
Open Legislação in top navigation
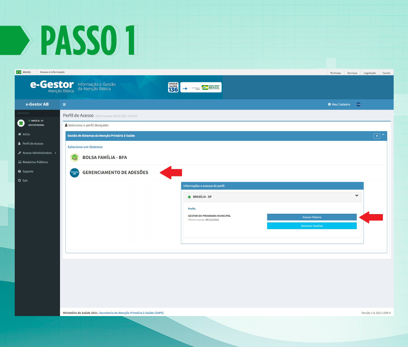tap(370, 73)
